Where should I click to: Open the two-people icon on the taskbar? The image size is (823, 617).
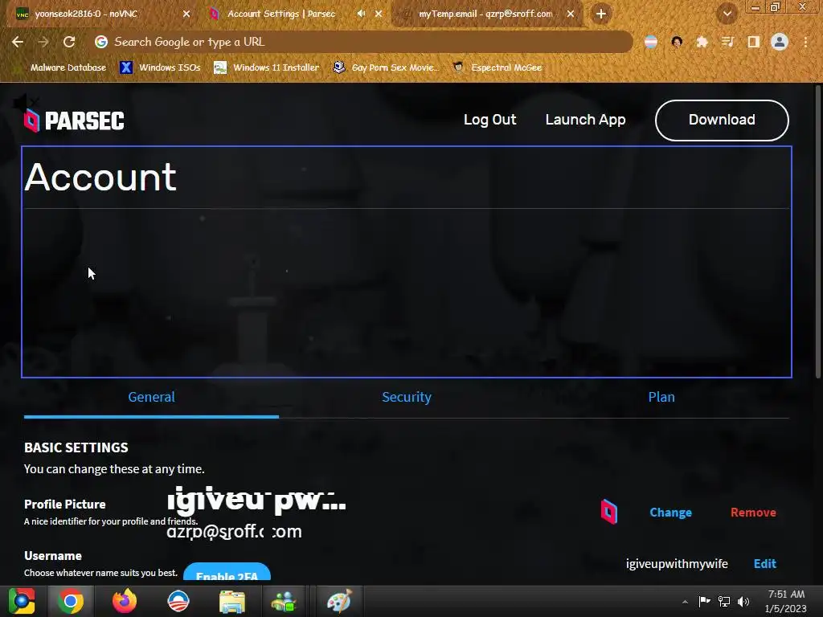click(x=284, y=602)
